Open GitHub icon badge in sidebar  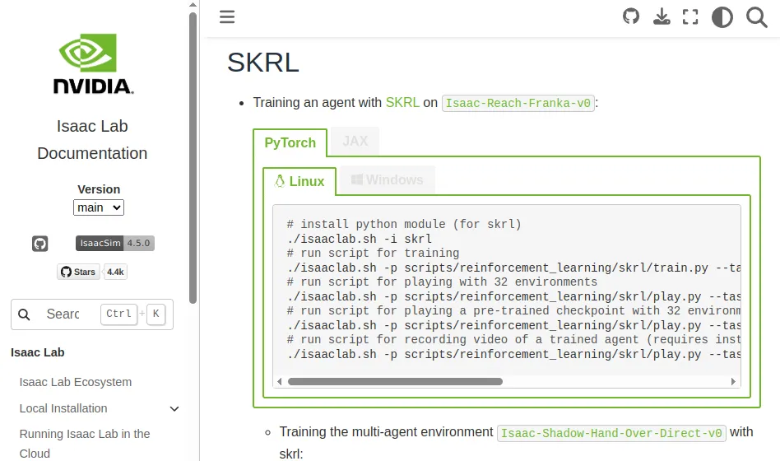click(39, 244)
